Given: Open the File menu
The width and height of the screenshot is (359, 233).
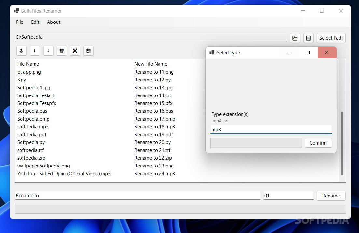Looking at the screenshot, I should (x=20, y=22).
